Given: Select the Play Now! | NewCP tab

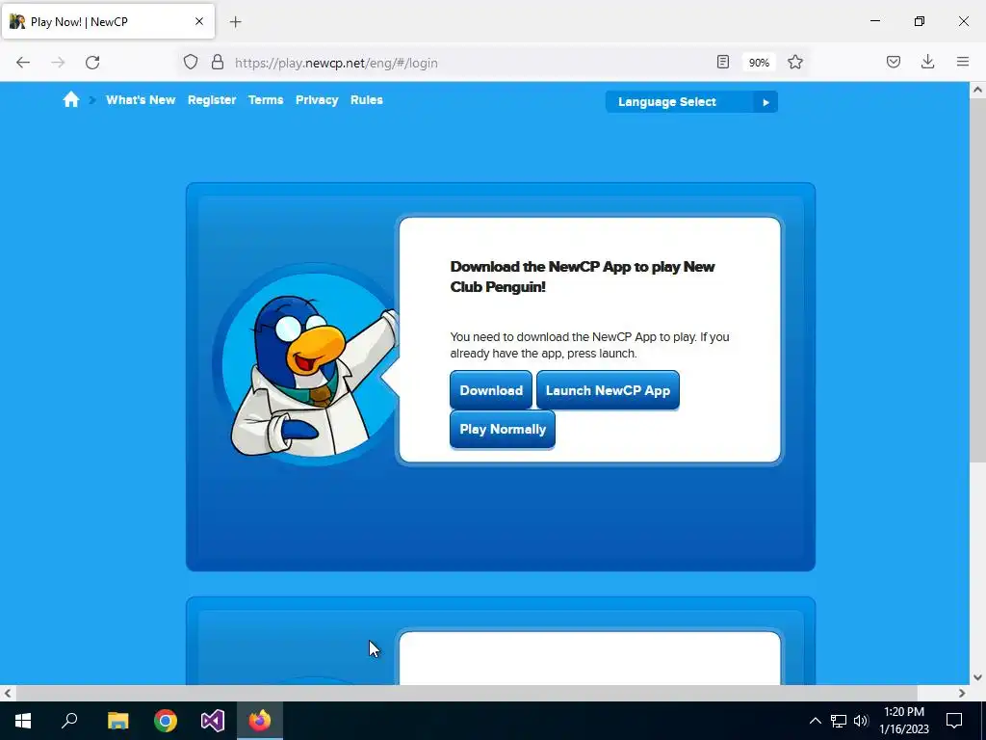Looking at the screenshot, I should click(x=108, y=21).
